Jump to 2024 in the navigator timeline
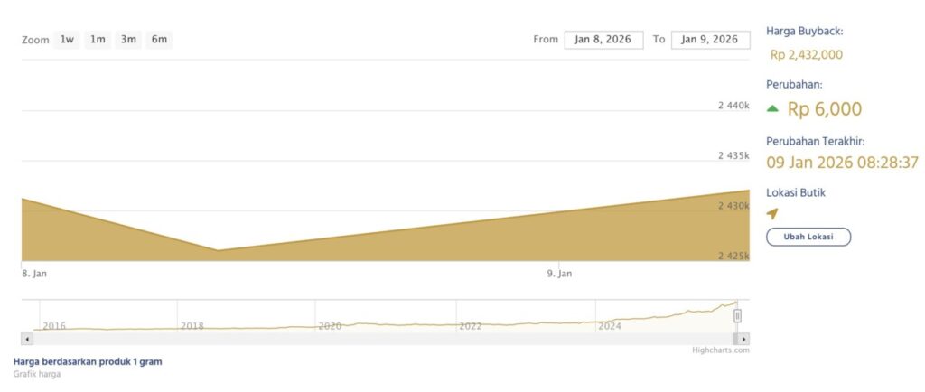The width and height of the screenshot is (925, 392). pyautogui.click(x=610, y=325)
